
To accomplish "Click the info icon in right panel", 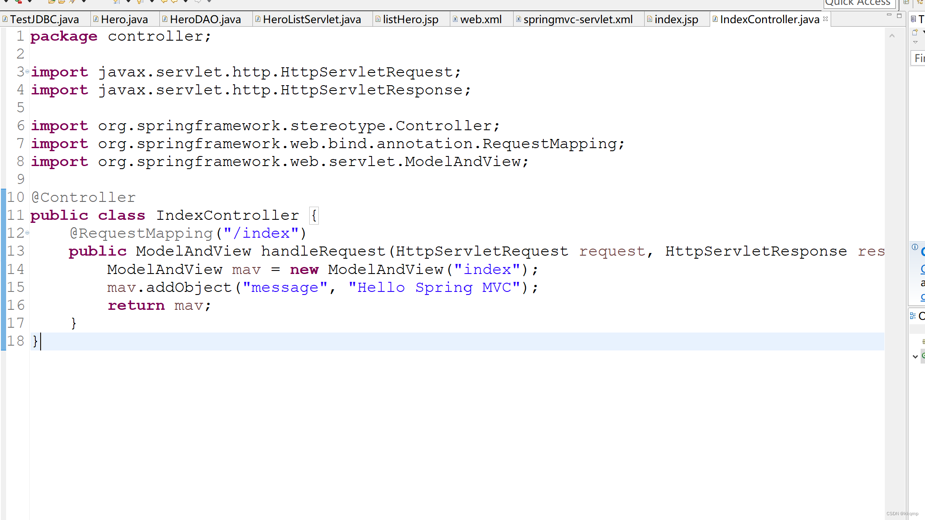I will point(915,247).
